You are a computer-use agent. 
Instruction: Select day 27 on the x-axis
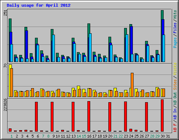(147, 136)
